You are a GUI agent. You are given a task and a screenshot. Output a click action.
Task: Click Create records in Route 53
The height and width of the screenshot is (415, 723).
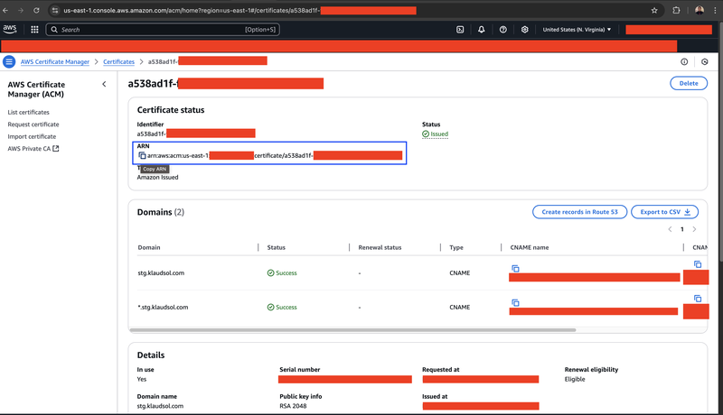[x=579, y=212]
